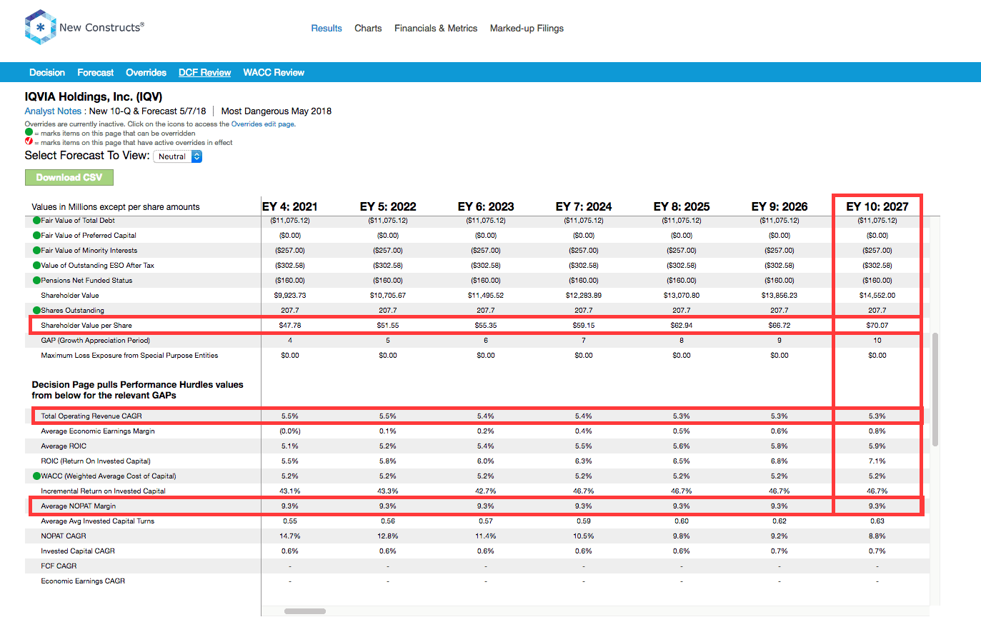The height and width of the screenshot is (637, 981).
Task: Click the 0.63 Invested Capital Turns value
Action: [877, 521]
